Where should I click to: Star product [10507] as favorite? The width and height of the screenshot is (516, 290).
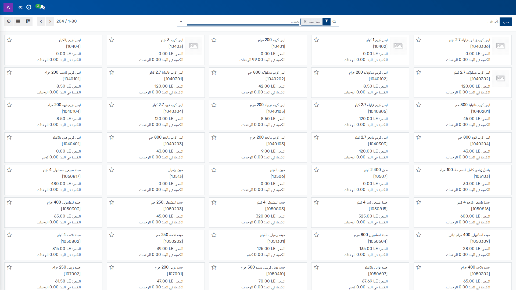click(316, 170)
